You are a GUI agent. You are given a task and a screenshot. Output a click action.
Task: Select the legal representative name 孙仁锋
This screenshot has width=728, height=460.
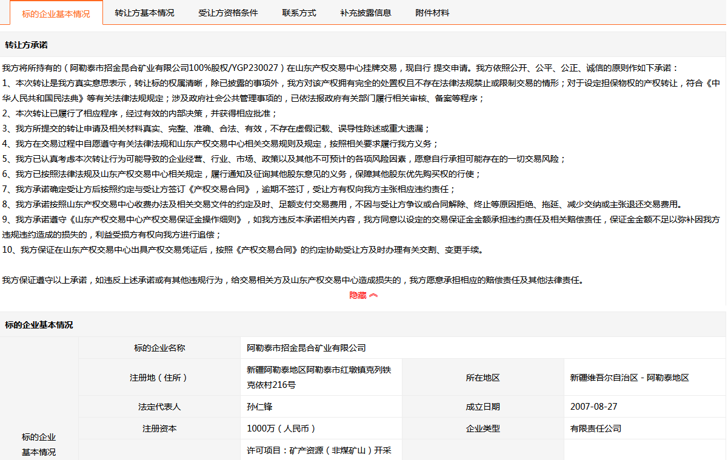(260, 407)
